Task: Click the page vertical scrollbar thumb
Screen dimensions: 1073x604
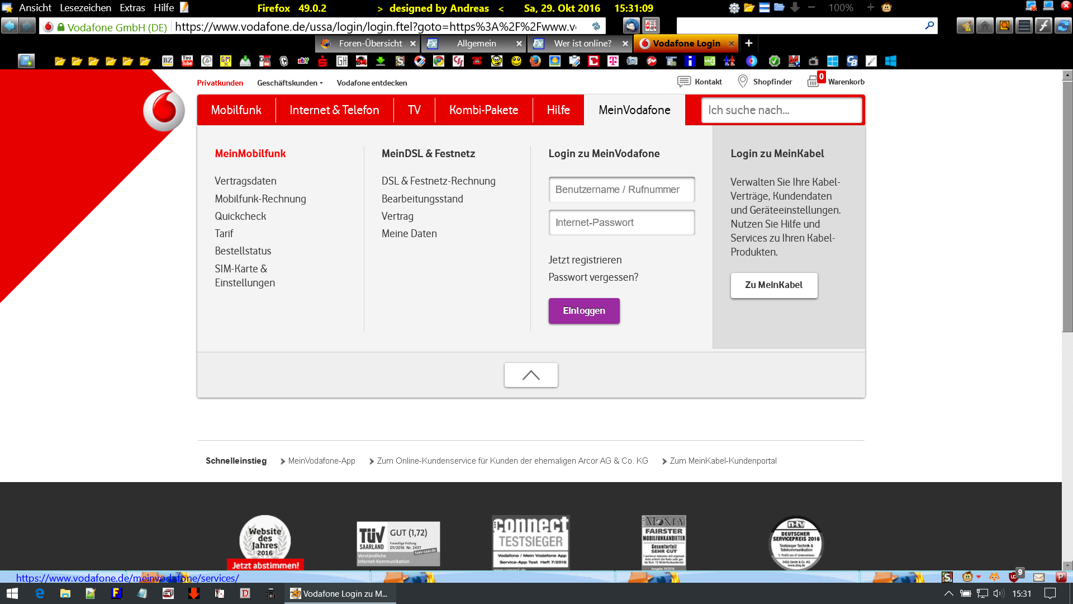Action: [x=1067, y=207]
